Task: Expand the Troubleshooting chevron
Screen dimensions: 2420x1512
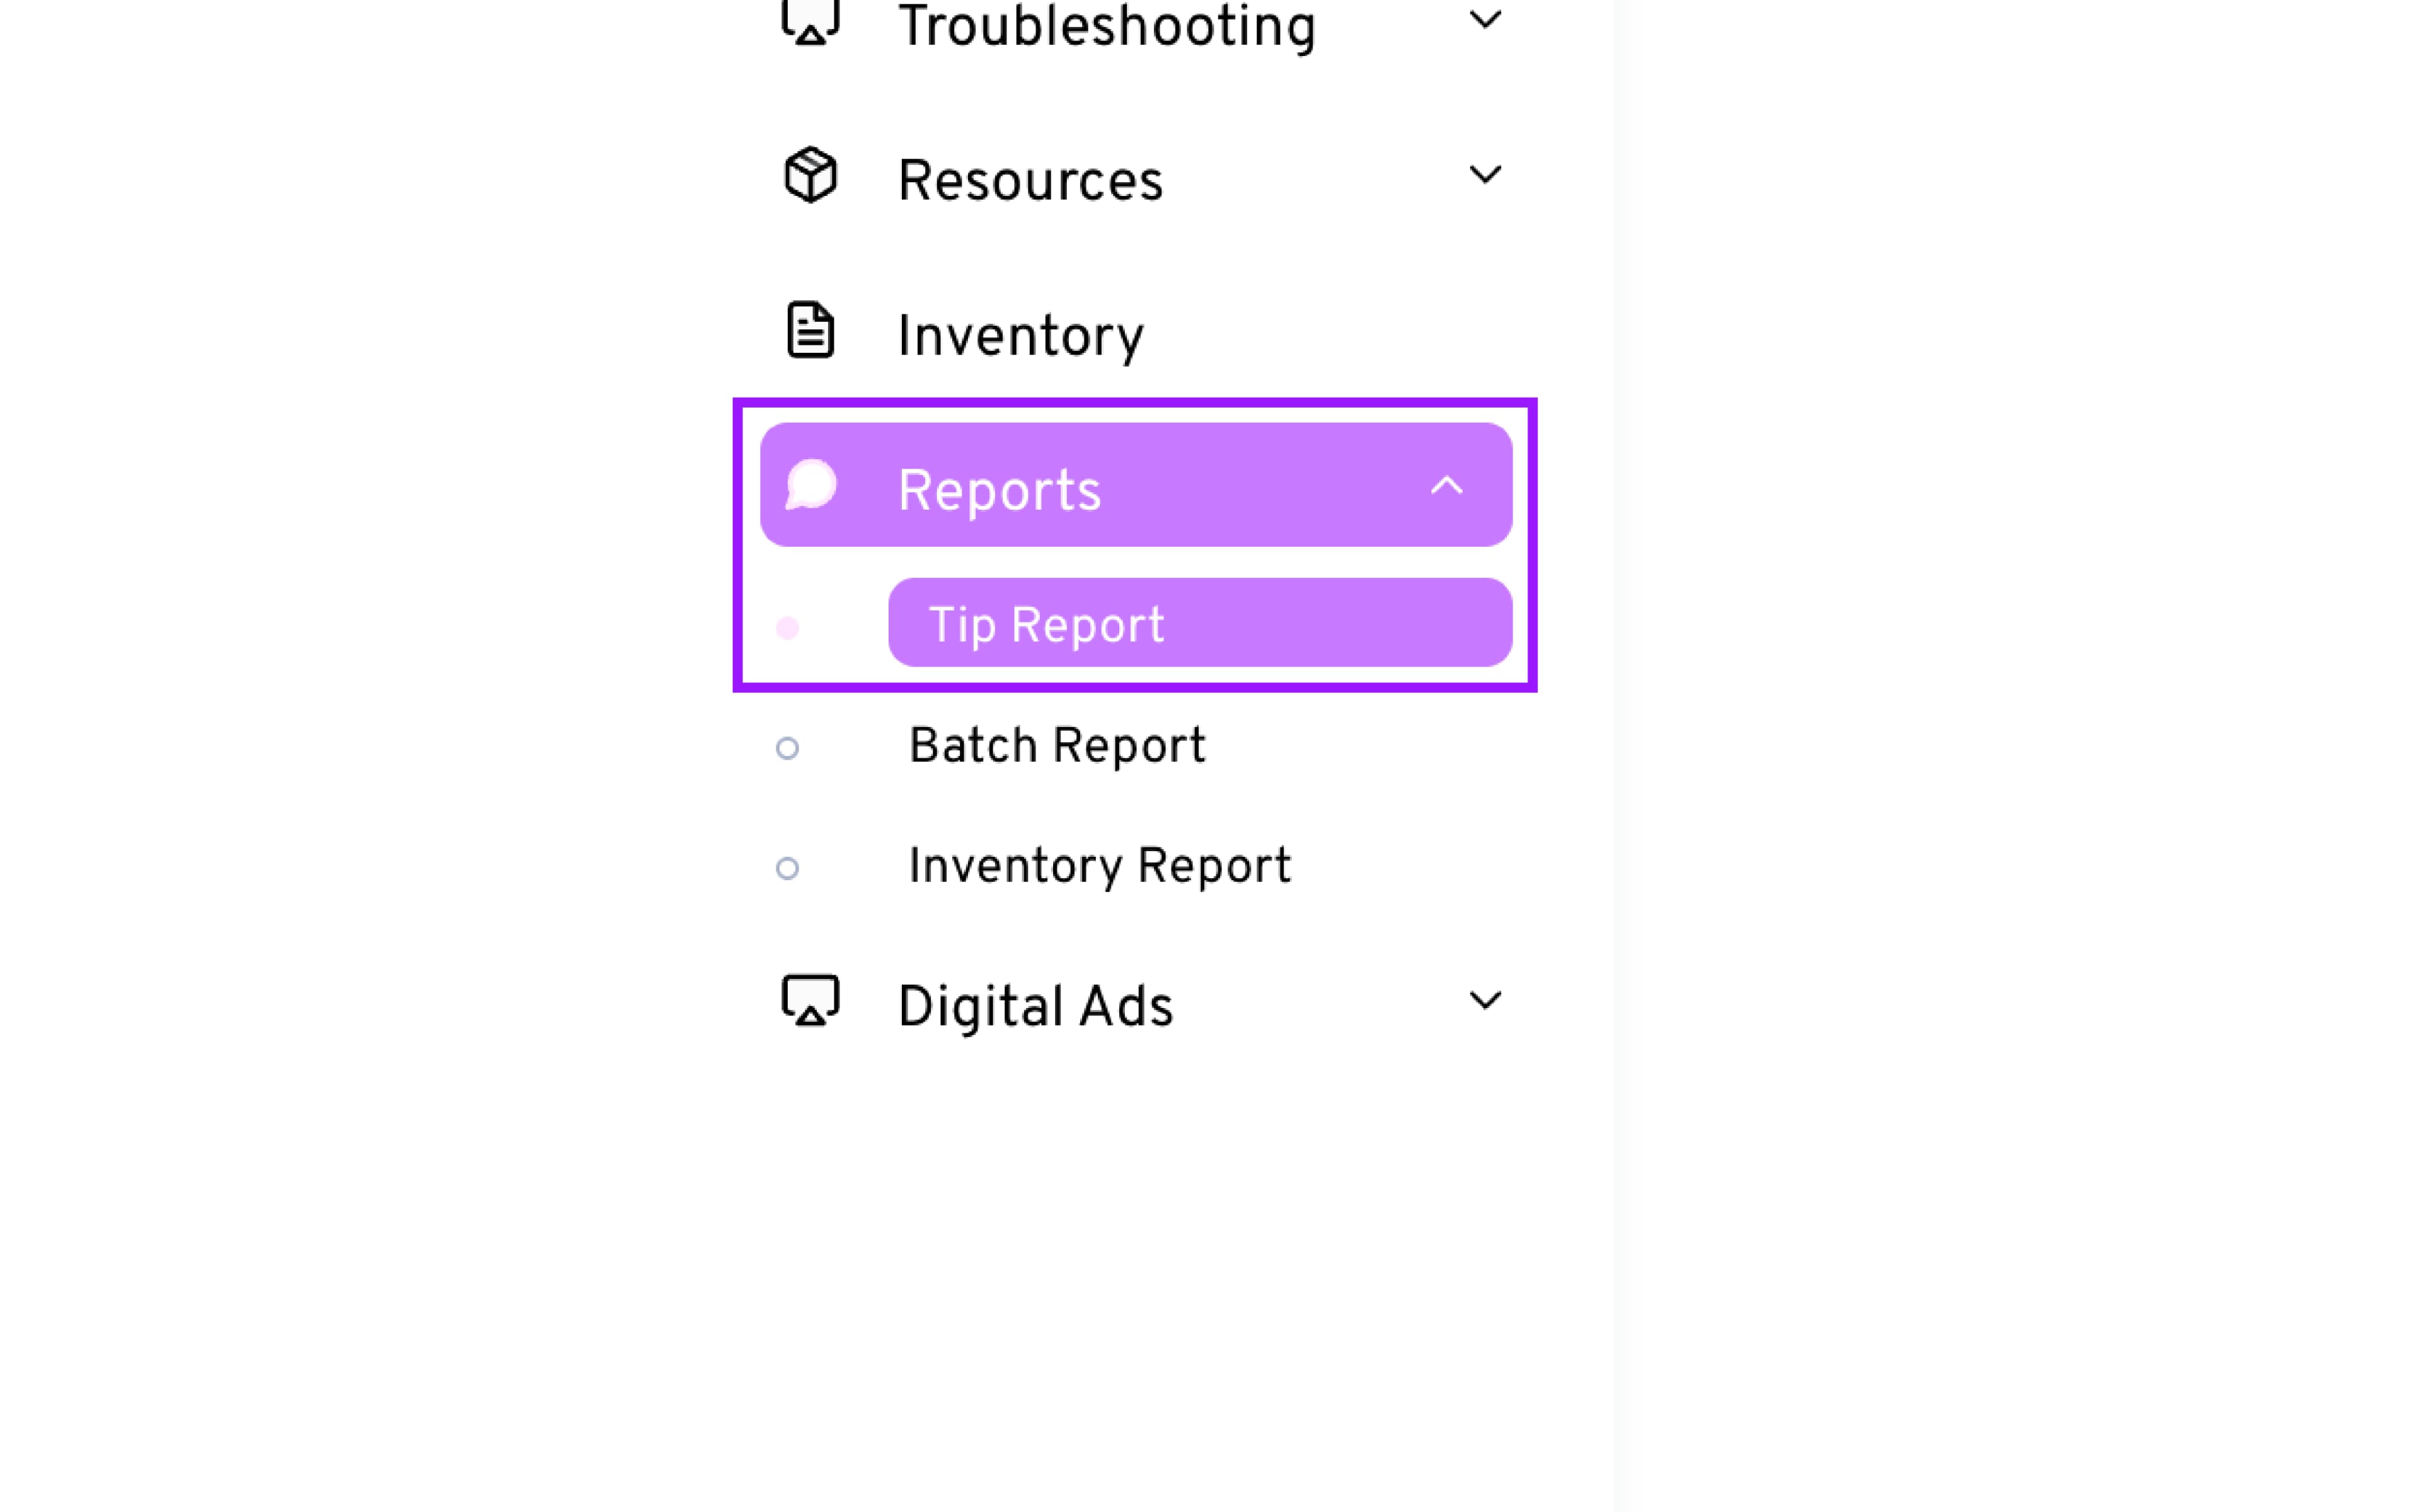Action: 1485,20
